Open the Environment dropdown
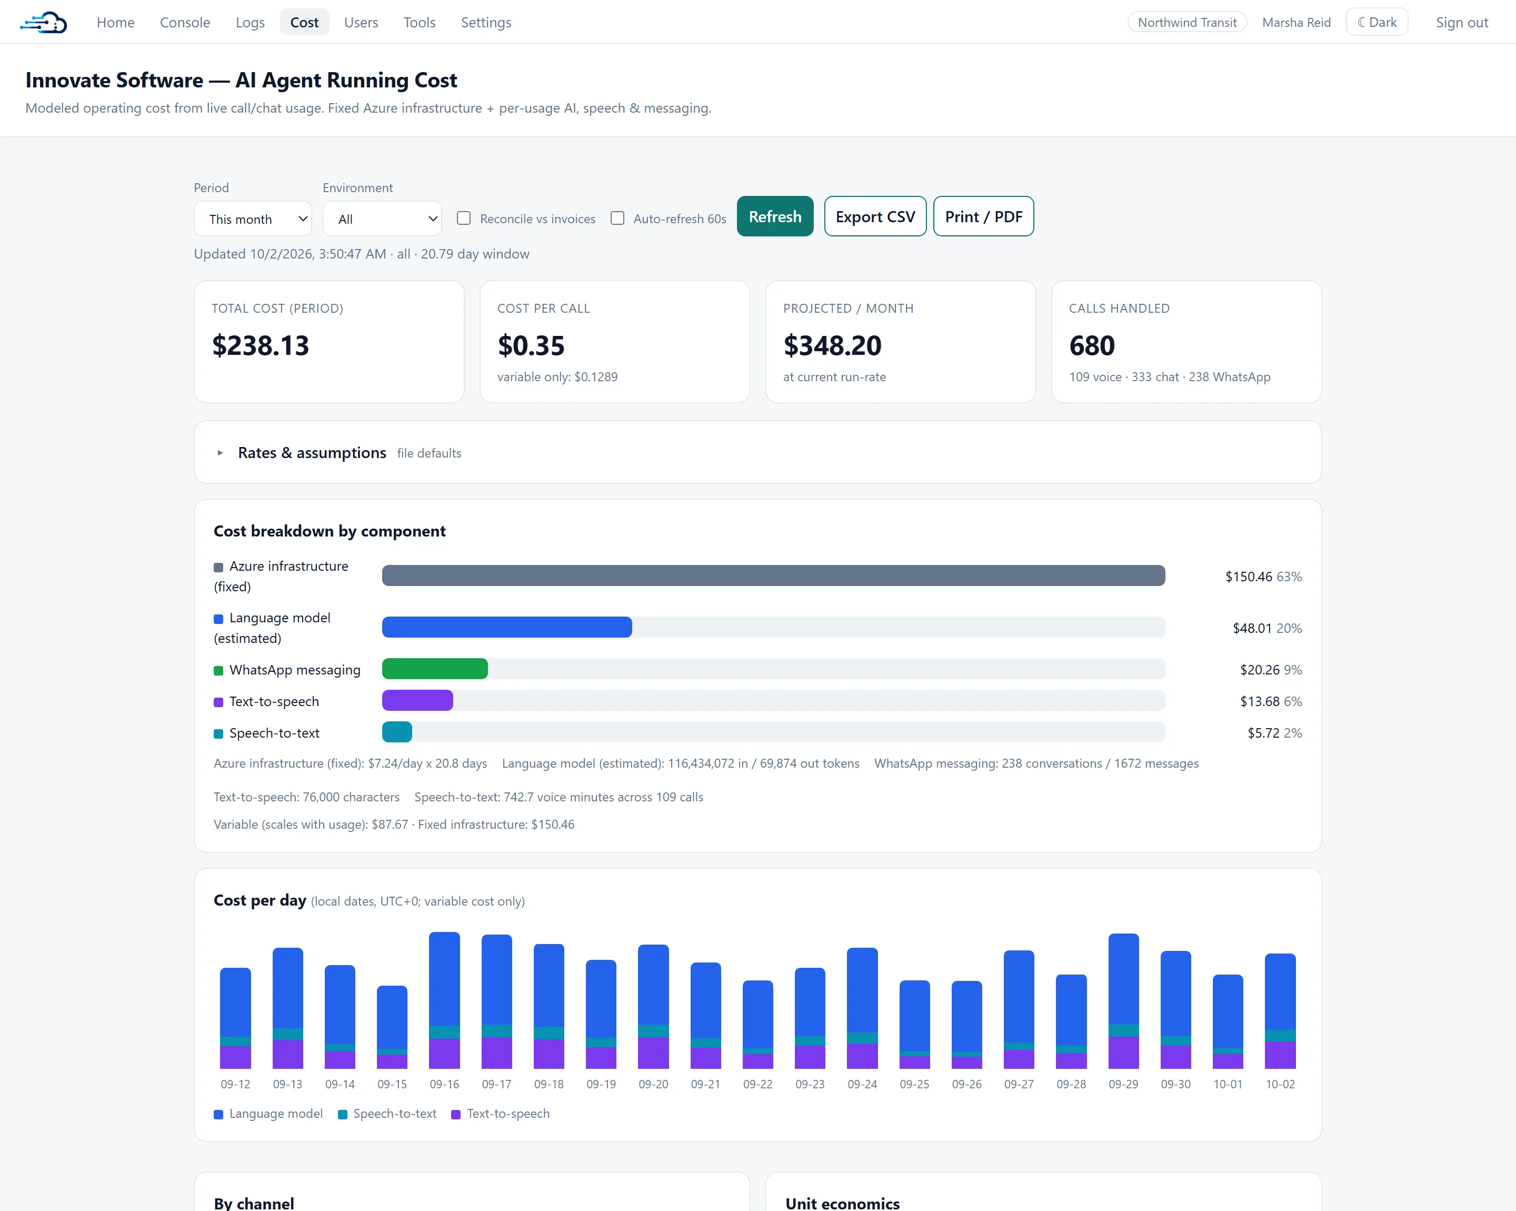Screen dimensions: 1516x1211 tap(382, 219)
